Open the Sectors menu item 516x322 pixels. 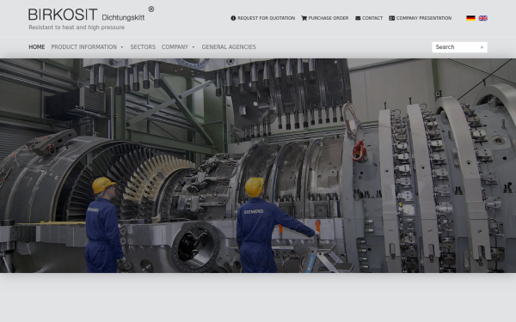point(143,47)
